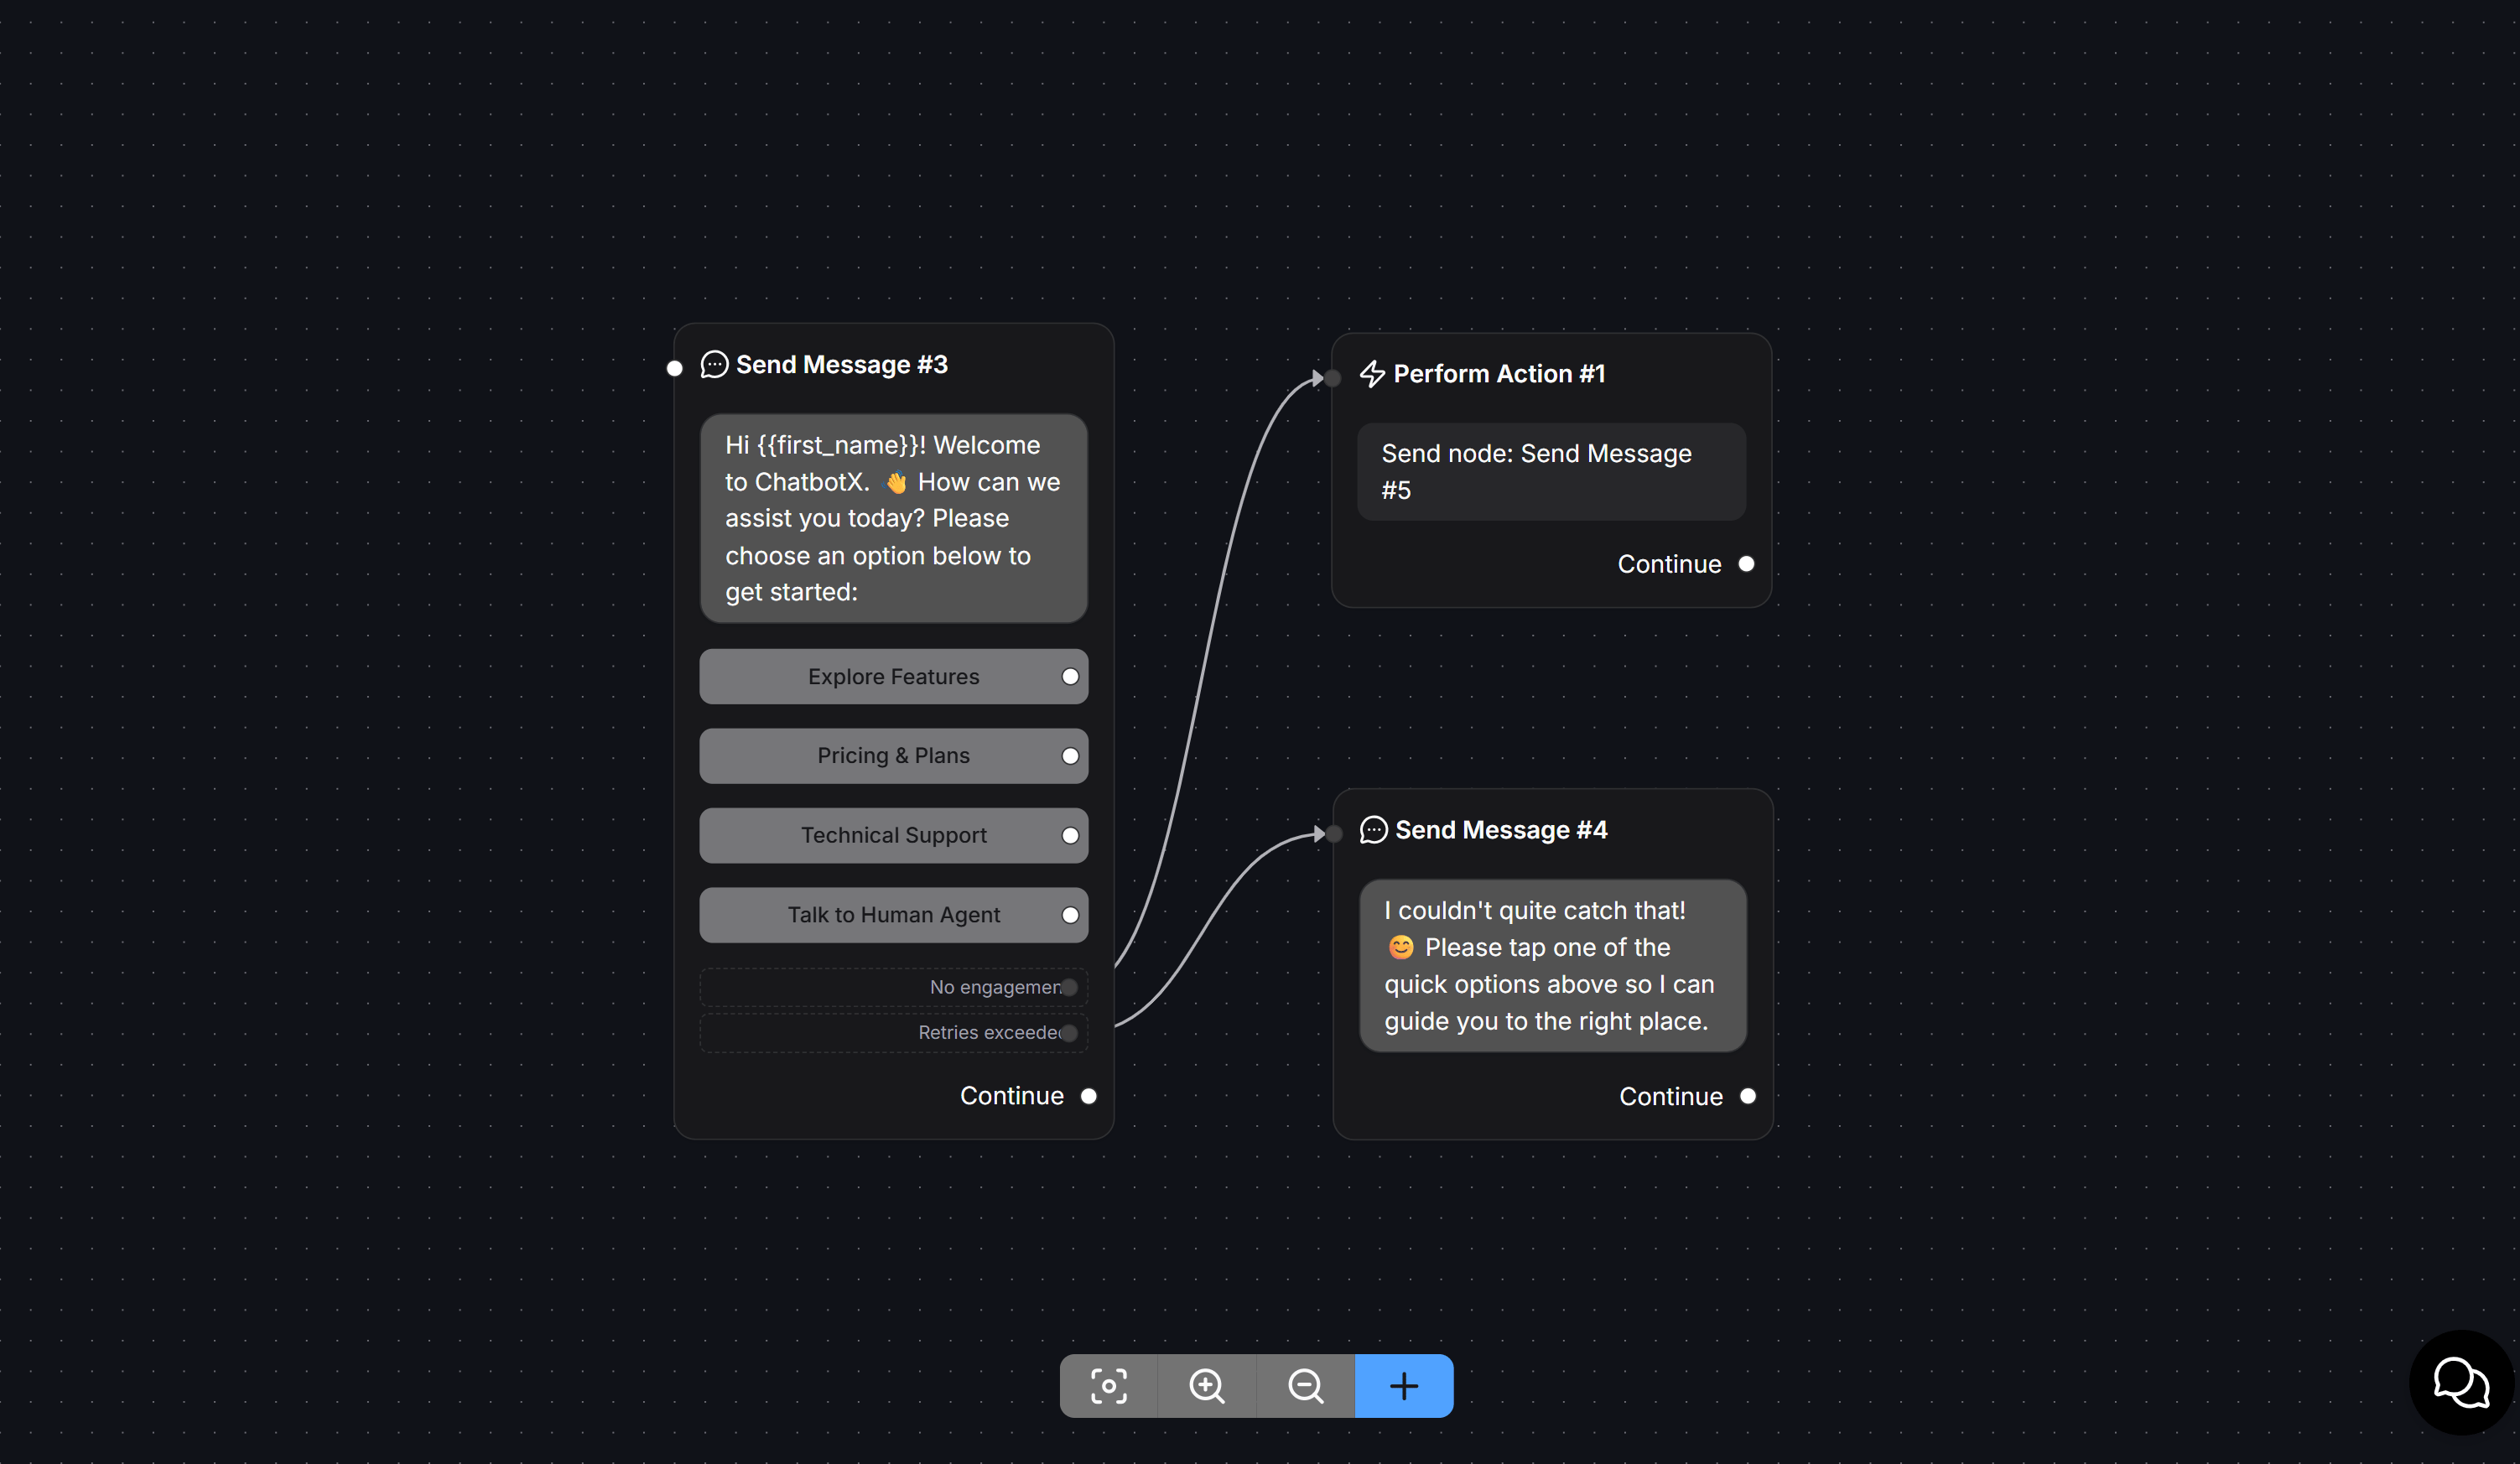Click the speech bubble icon of Send Message #4
Image resolution: width=2520 pixels, height=1464 pixels.
click(x=1373, y=830)
